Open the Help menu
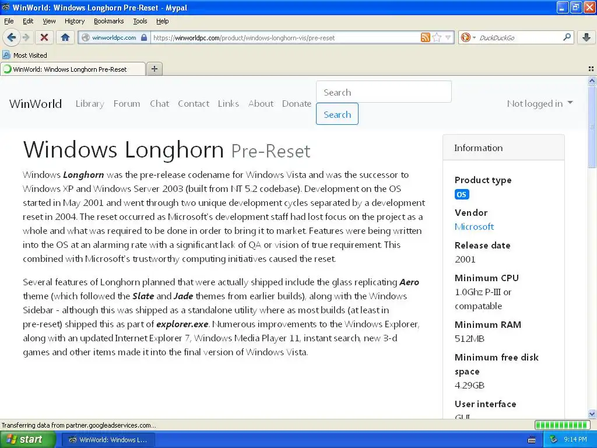 click(x=162, y=21)
